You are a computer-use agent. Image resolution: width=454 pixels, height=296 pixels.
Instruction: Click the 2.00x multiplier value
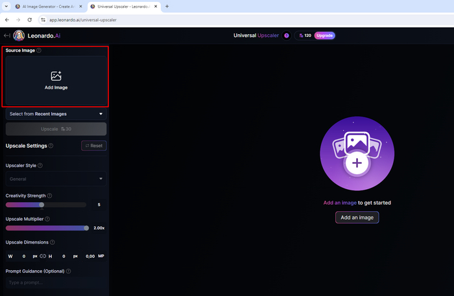[x=99, y=228]
